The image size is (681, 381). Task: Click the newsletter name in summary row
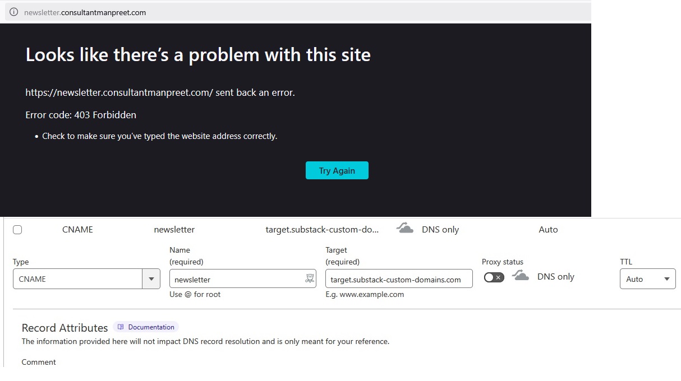[x=174, y=230]
